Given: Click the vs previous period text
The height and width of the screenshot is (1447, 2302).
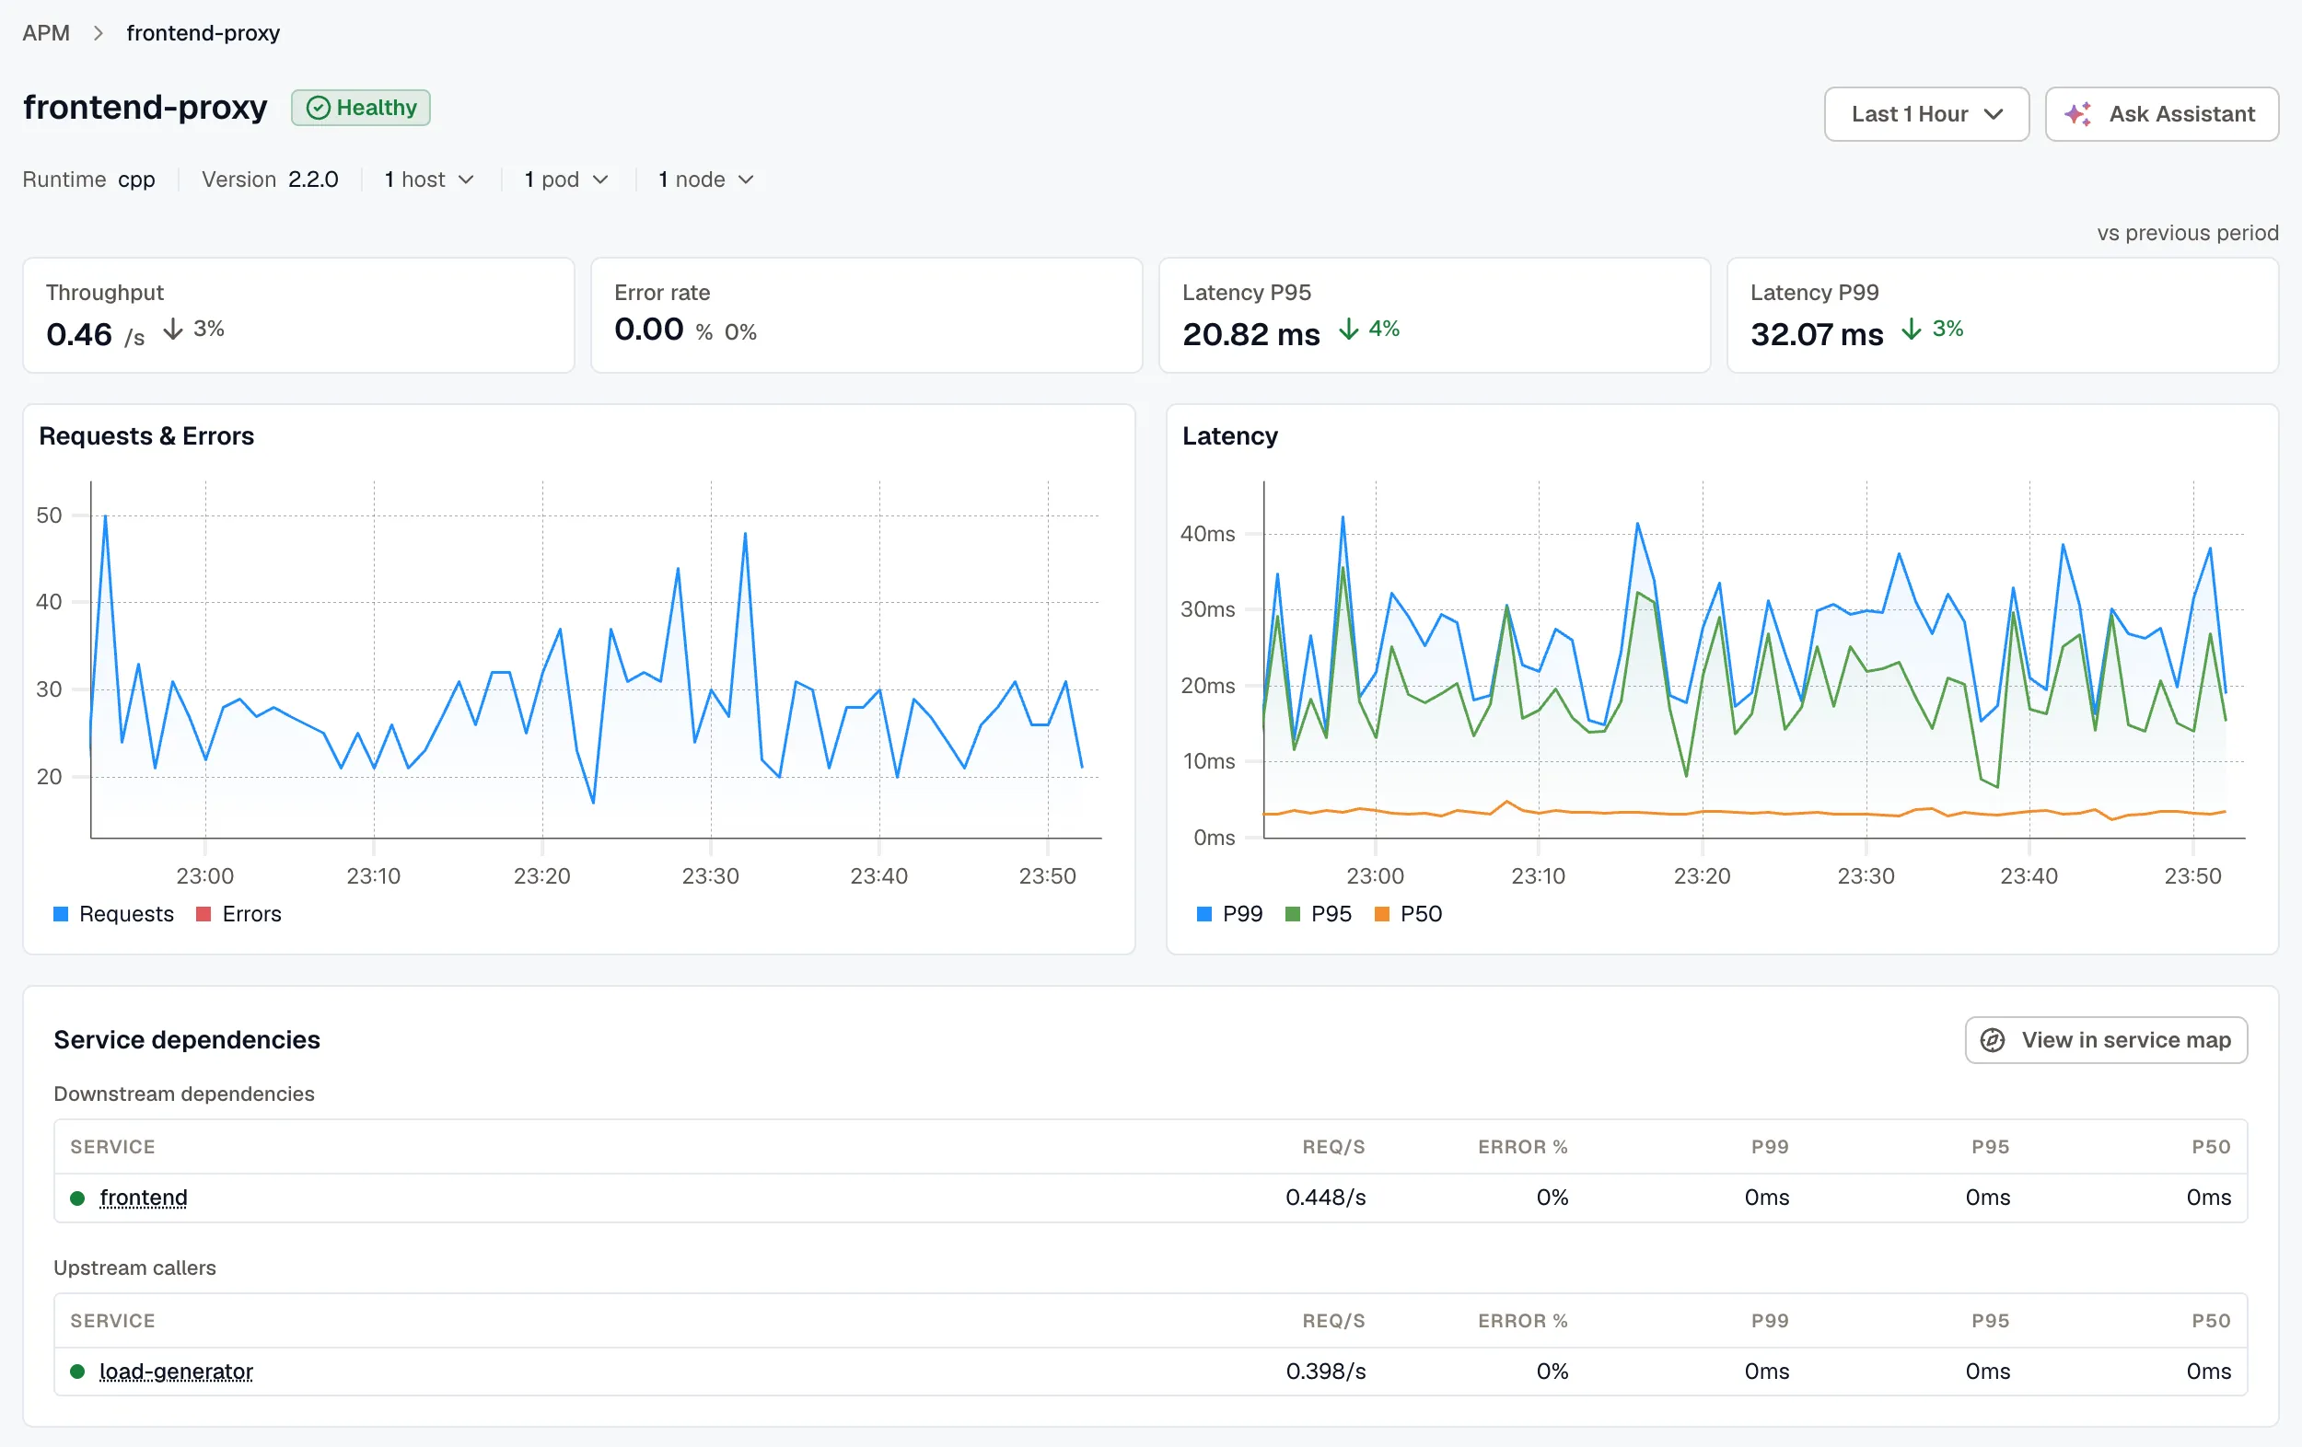Looking at the screenshot, I should coord(2187,233).
